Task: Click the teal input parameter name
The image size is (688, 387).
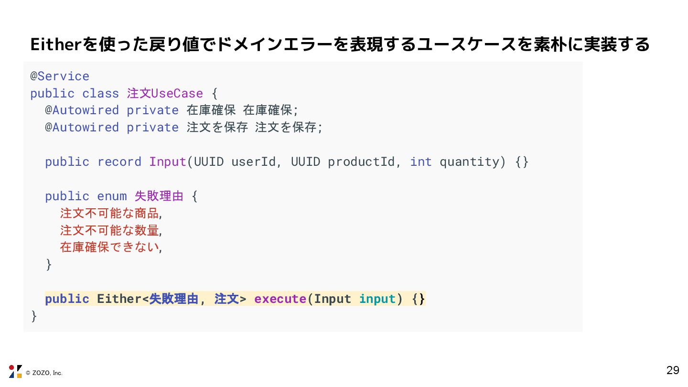Action: (x=377, y=299)
